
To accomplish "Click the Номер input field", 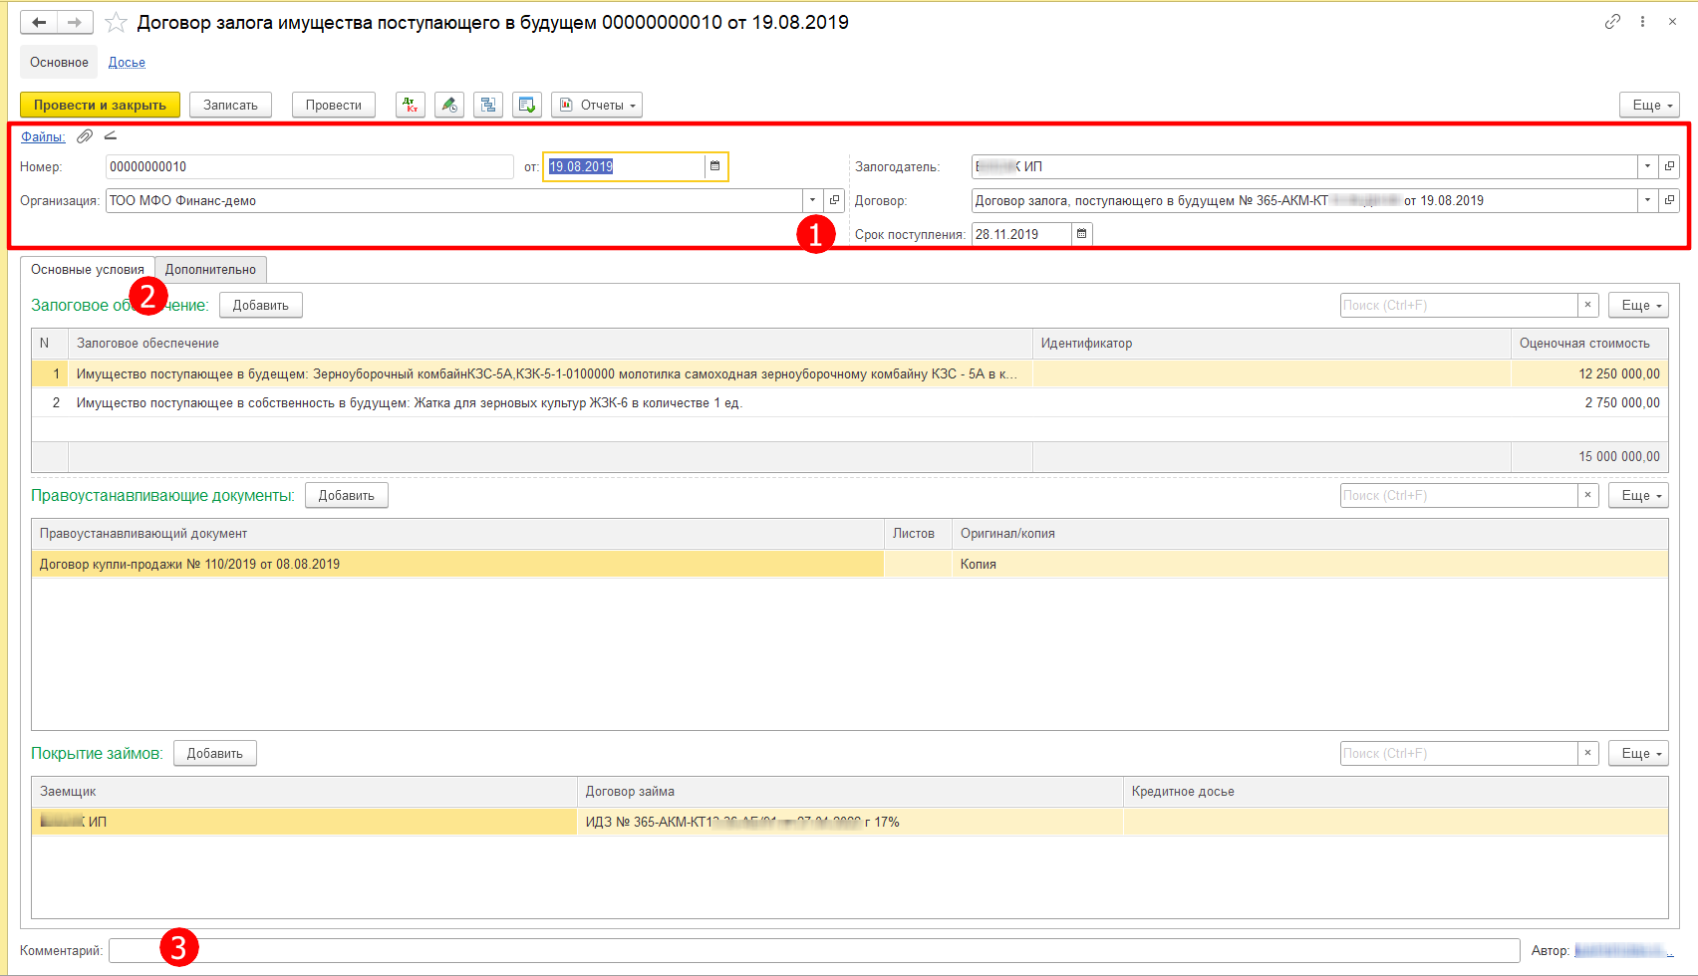I will 310,166.
